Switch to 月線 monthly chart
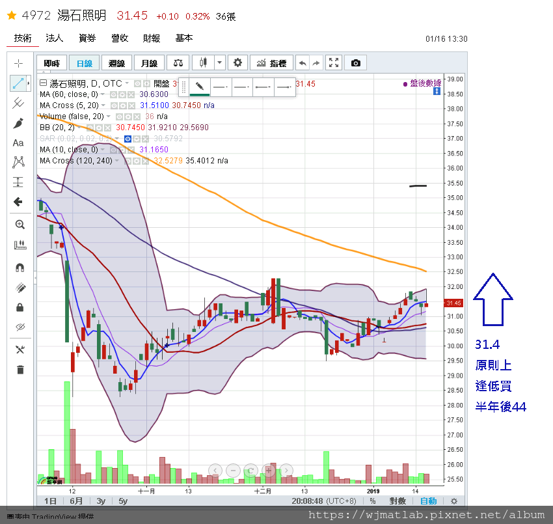This screenshot has width=553, height=524. pyautogui.click(x=149, y=63)
